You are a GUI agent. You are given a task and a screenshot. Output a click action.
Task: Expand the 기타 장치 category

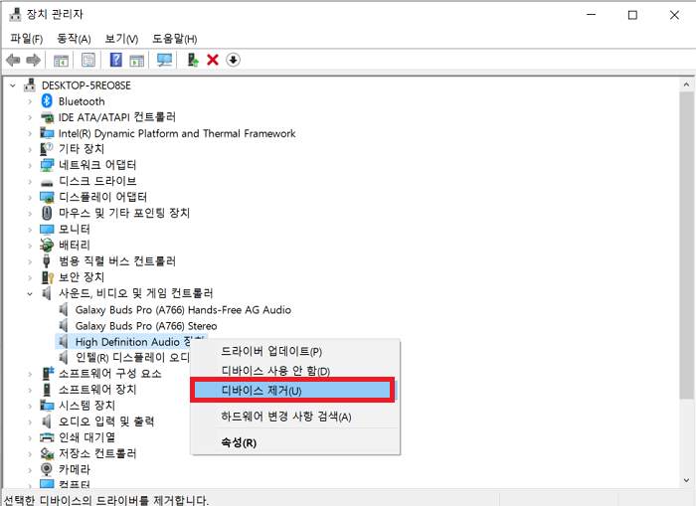[x=30, y=149]
